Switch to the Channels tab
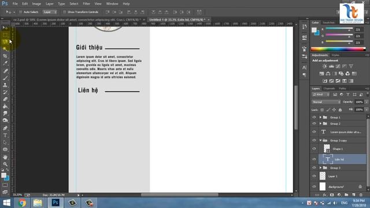370x208 pixels. [329, 88]
